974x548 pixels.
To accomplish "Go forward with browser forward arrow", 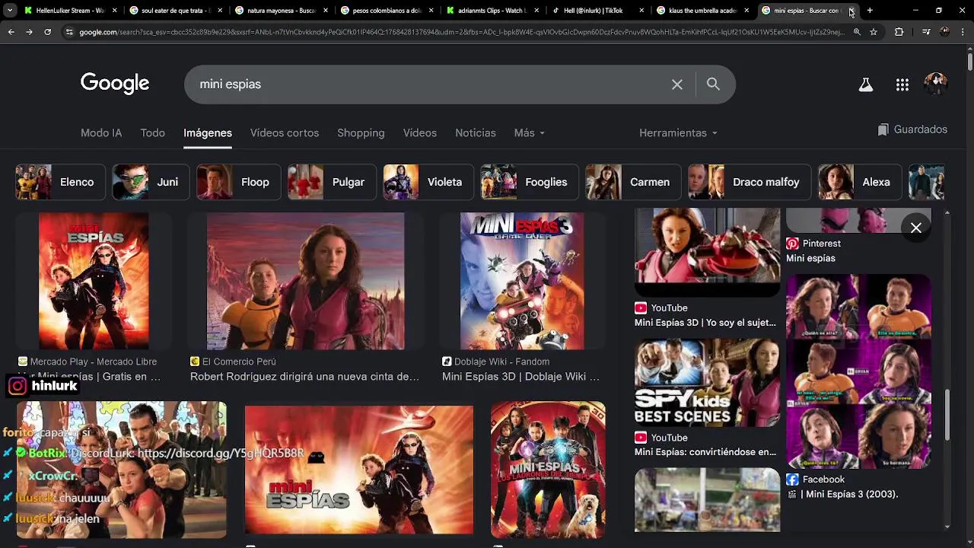I will pyautogui.click(x=29, y=32).
